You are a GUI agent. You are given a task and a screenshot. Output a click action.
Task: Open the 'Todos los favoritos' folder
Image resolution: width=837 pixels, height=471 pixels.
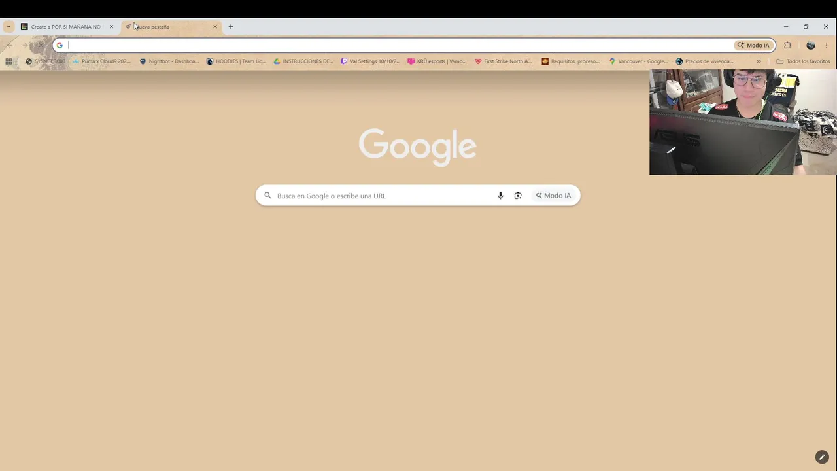point(803,61)
